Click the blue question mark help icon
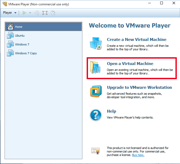 (x=96, y=115)
